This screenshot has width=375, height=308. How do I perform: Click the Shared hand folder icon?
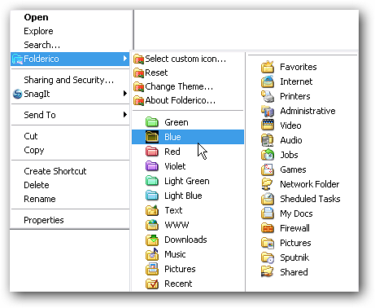coord(268,272)
